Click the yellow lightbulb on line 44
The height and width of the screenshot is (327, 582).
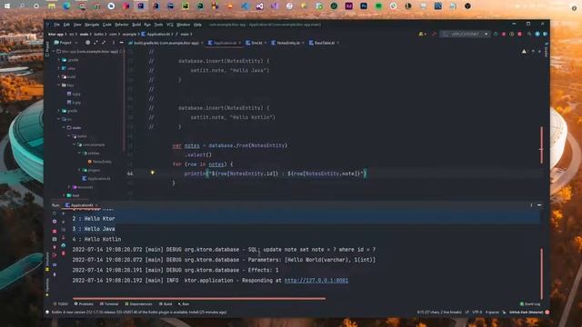click(152, 173)
